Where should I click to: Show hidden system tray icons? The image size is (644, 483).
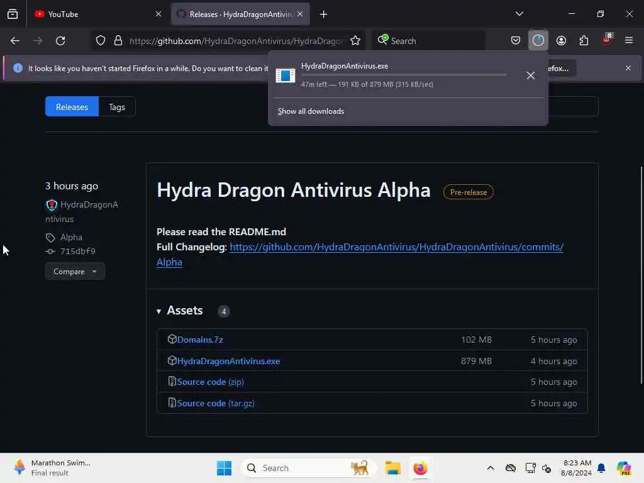[491, 468]
